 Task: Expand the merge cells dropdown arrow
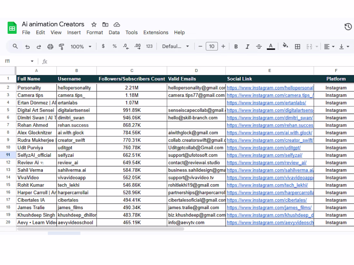tap(317, 47)
